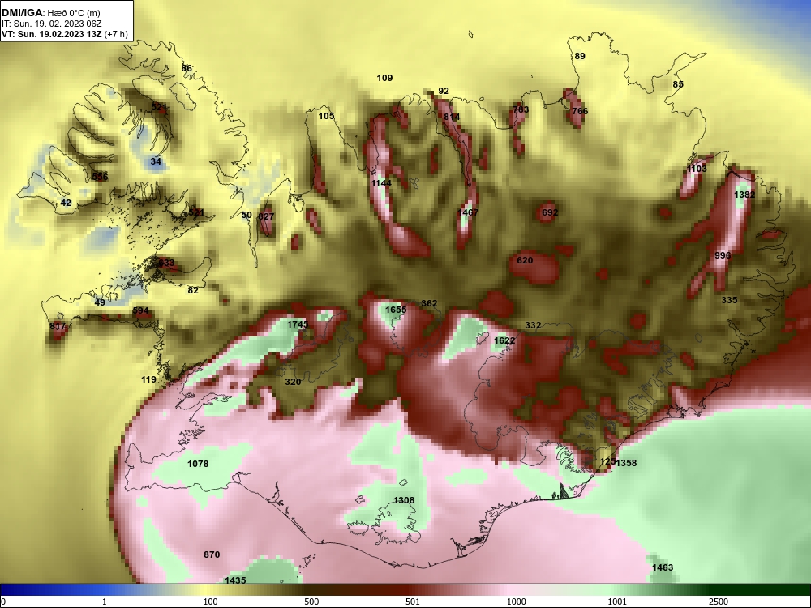Select the map value 49
This screenshot has height=608, width=811.
(x=100, y=302)
